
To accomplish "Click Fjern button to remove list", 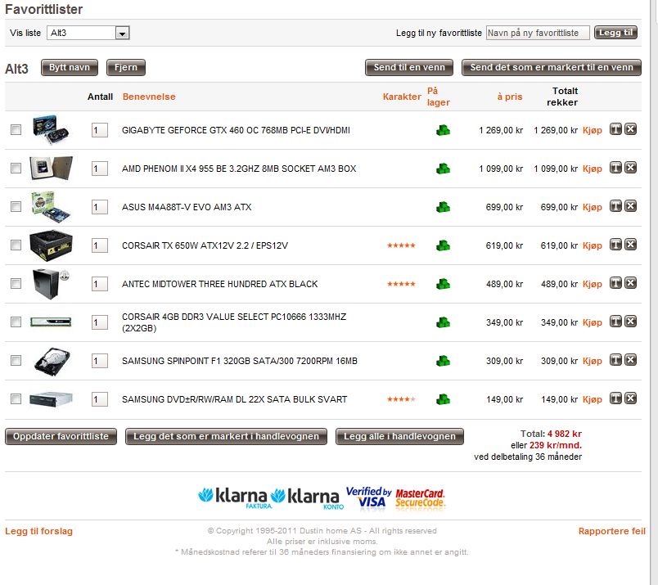I will click(126, 68).
